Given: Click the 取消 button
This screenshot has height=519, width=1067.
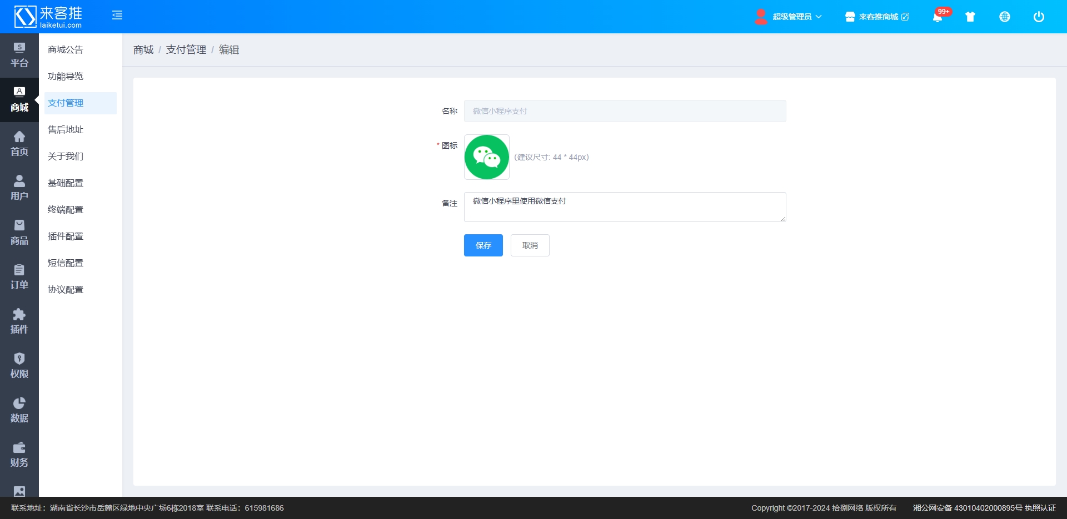Looking at the screenshot, I should [x=530, y=245].
